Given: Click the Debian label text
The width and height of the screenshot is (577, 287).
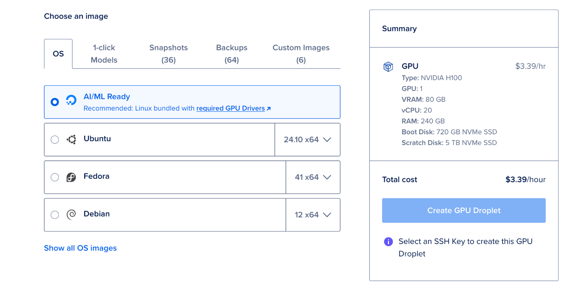Looking at the screenshot, I should [x=97, y=214].
